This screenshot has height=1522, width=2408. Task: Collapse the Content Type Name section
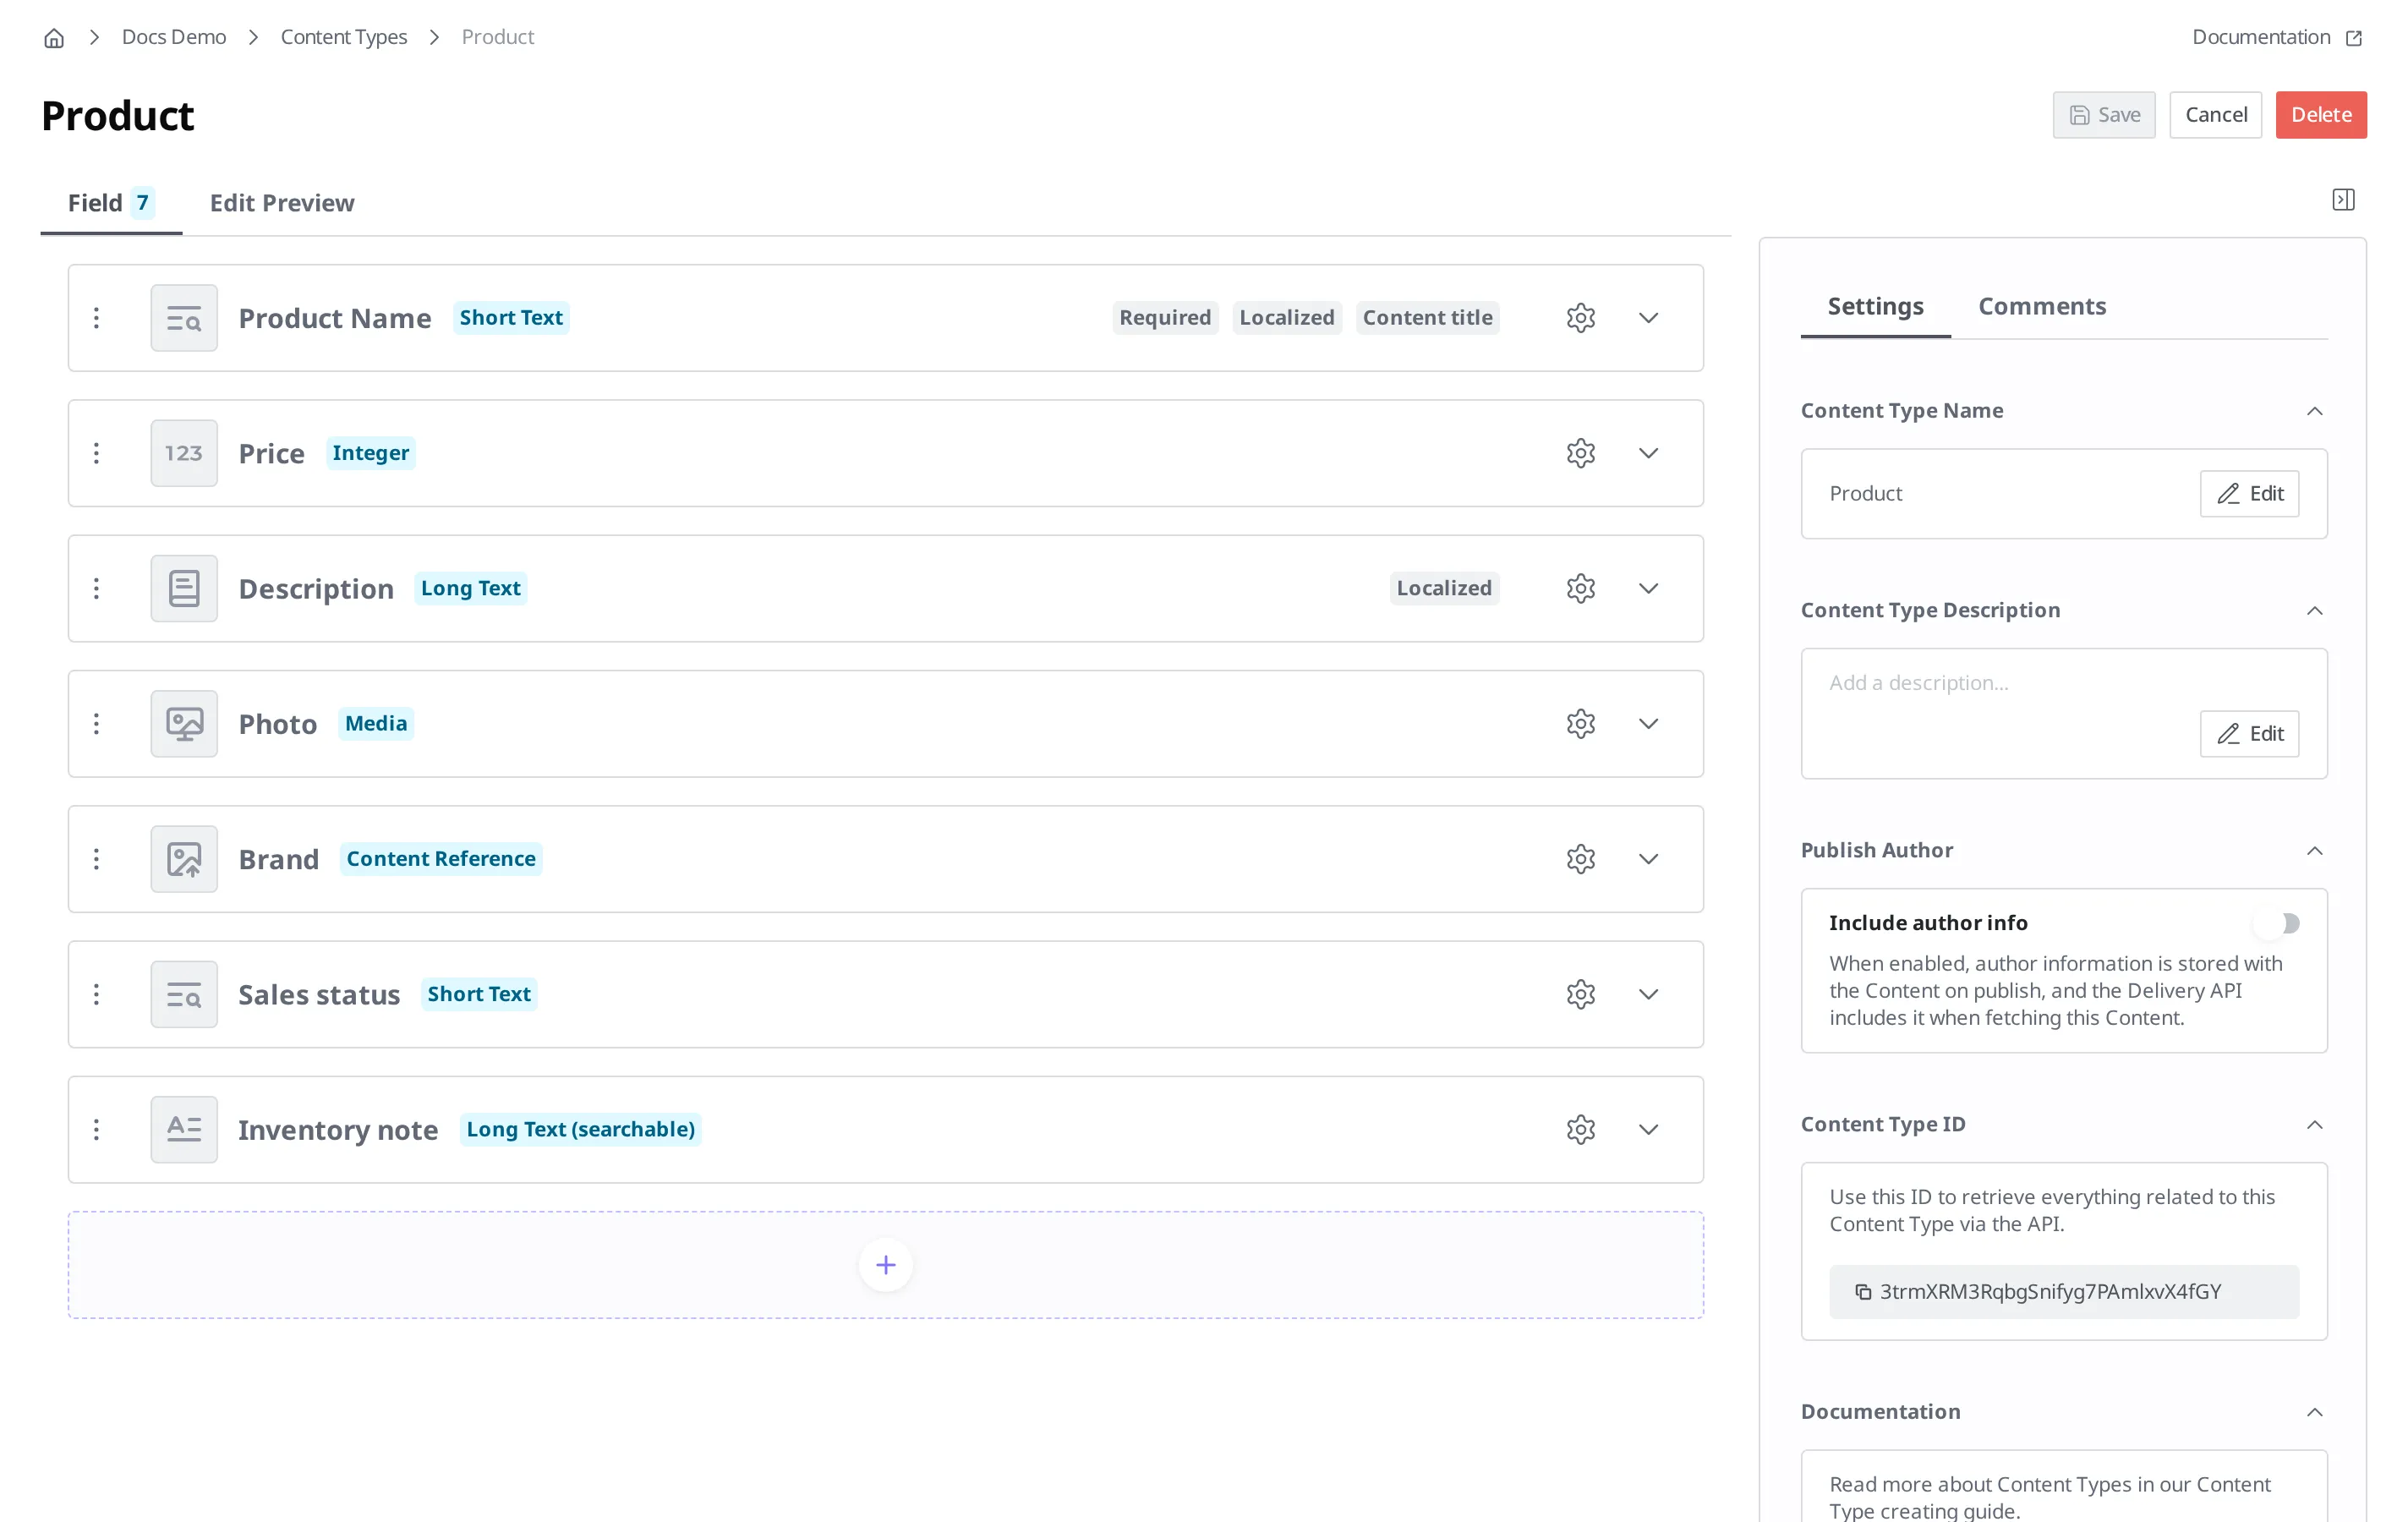(2315, 411)
